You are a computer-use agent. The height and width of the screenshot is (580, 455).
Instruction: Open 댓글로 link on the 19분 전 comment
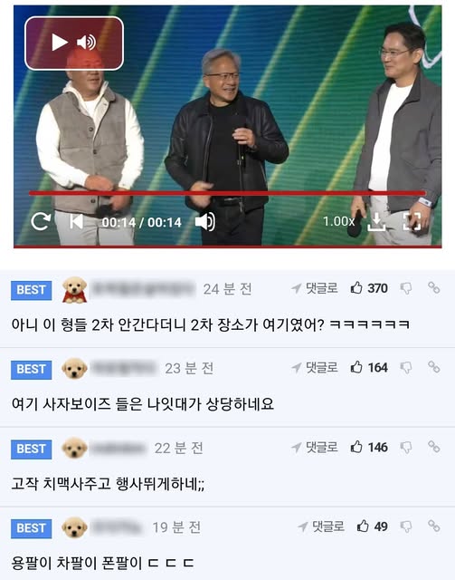click(321, 526)
